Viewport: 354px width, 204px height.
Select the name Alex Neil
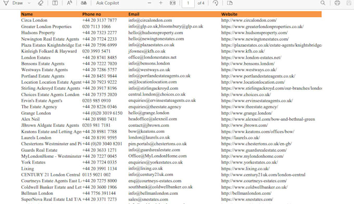(31, 119)
